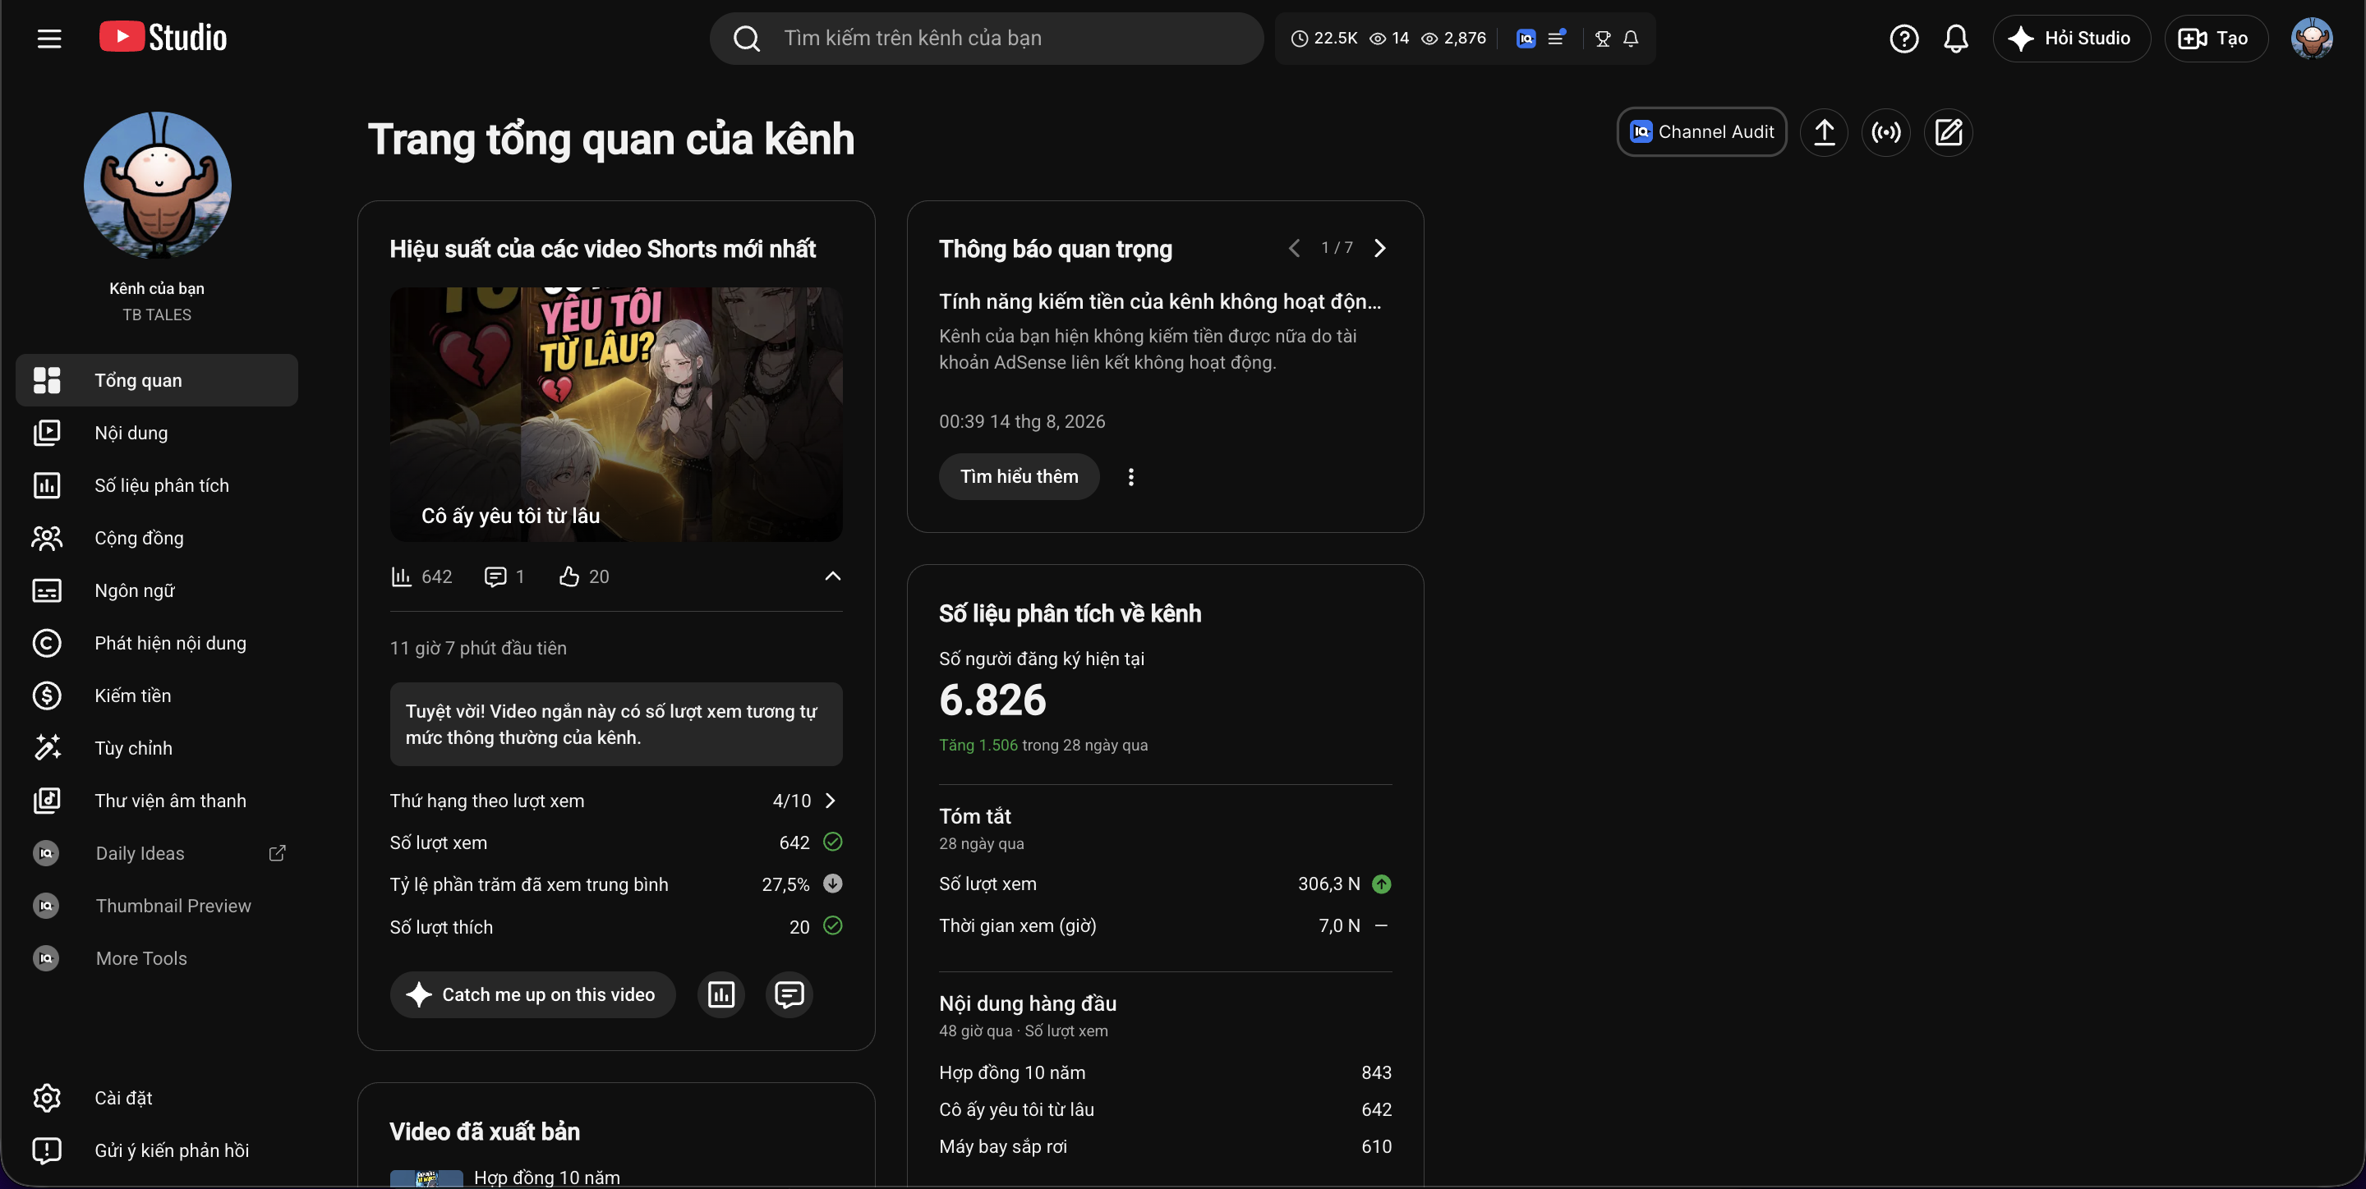Click Catch me up on this video
Viewport: 2366px width, 1189px height.
click(x=532, y=994)
